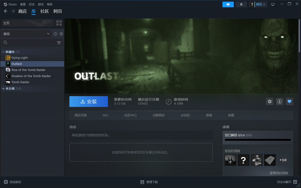Viewport: 301px width, 188px height.
Task: Open the 商店页面 tab for Outlast
Action: click(x=81, y=115)
